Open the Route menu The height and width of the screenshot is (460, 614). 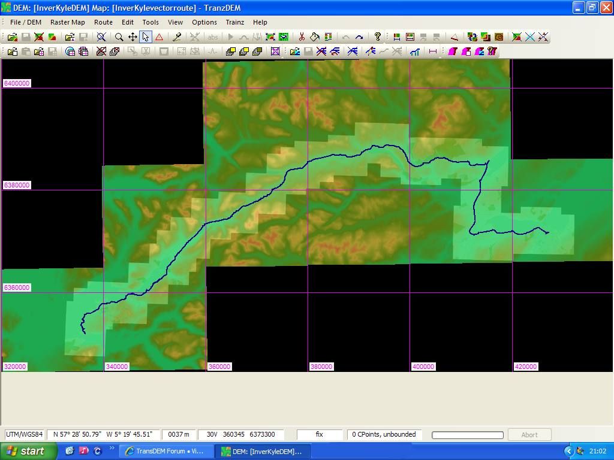pos(103,22)
